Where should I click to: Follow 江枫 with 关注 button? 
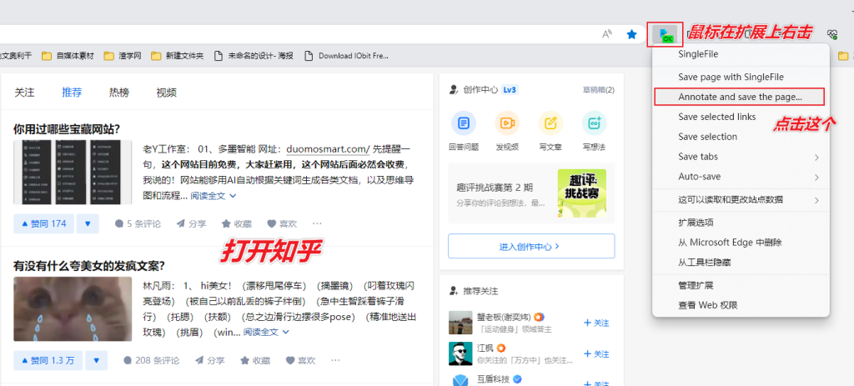click(x=596, y=353)
